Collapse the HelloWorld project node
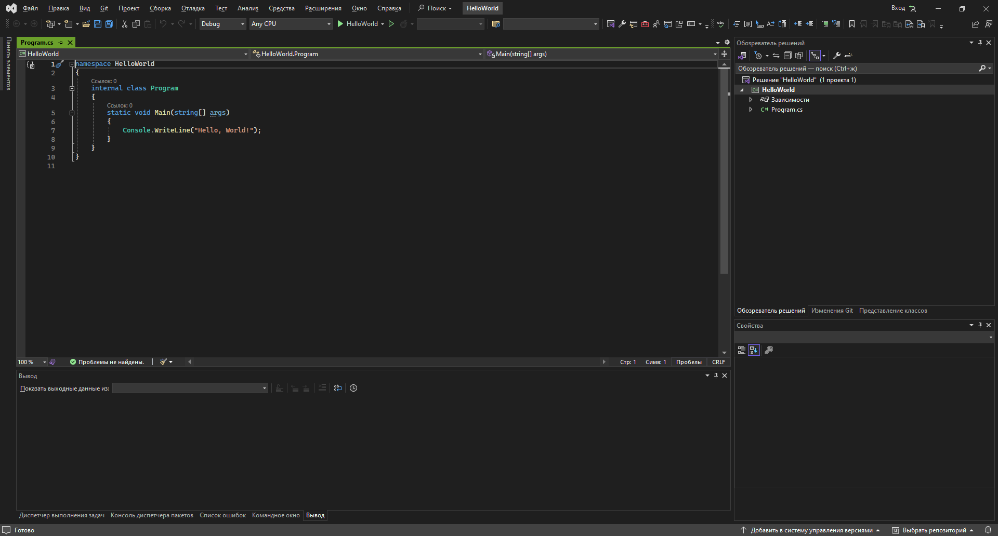The width and height of the screenshot is (998, 536). [742, 90]
